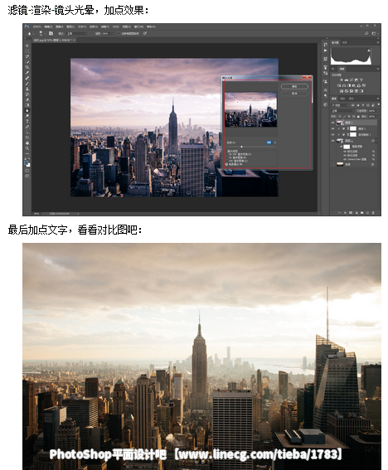This screenshot has width=388, height=470.
Task: Select the Dodge tool
Action: pos(27,116)
